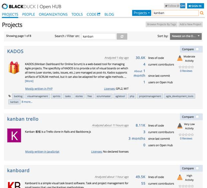Click the top kanban search input field
This screenshot has height=188, width=207.
[x=175, y=13]
